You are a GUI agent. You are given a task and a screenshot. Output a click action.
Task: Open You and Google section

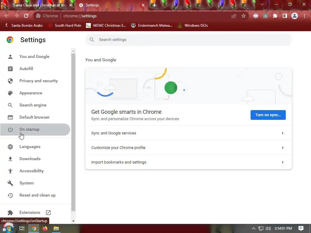coord(35,56)
